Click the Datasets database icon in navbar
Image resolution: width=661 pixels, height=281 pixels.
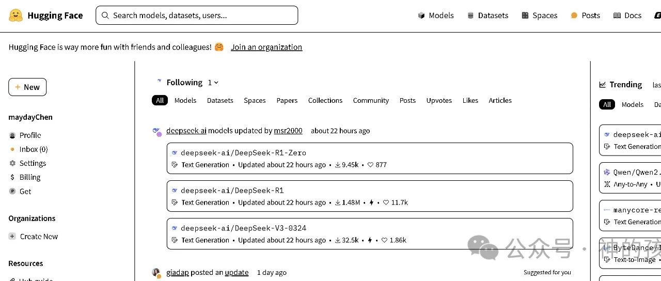(x=470, y=15)
